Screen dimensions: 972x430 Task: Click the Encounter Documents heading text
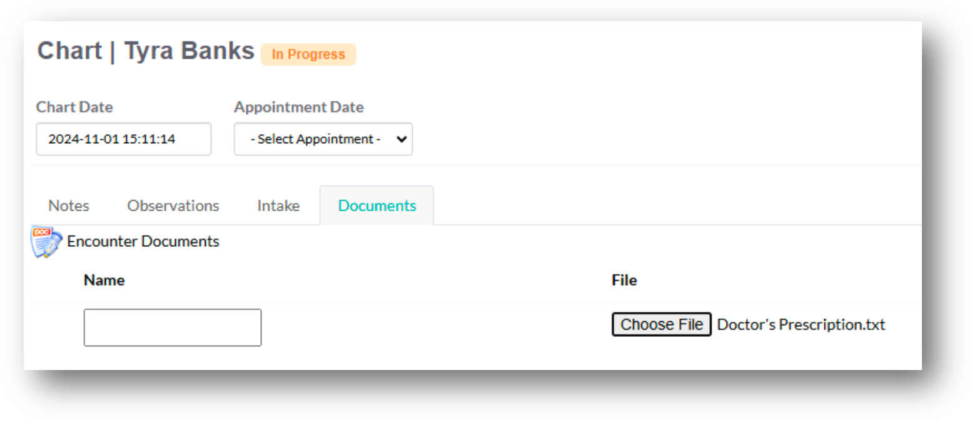[x=143, y=241]
